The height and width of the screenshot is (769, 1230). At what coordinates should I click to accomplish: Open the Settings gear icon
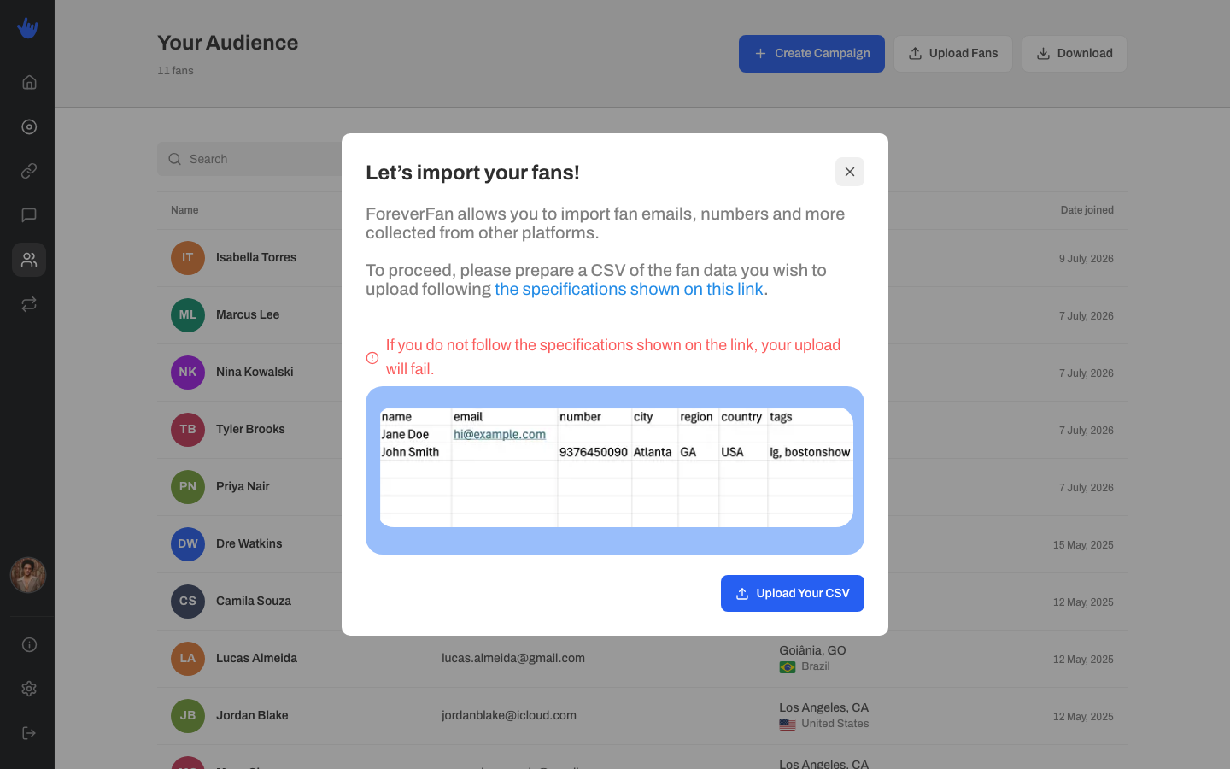click(x=29, y=689)
